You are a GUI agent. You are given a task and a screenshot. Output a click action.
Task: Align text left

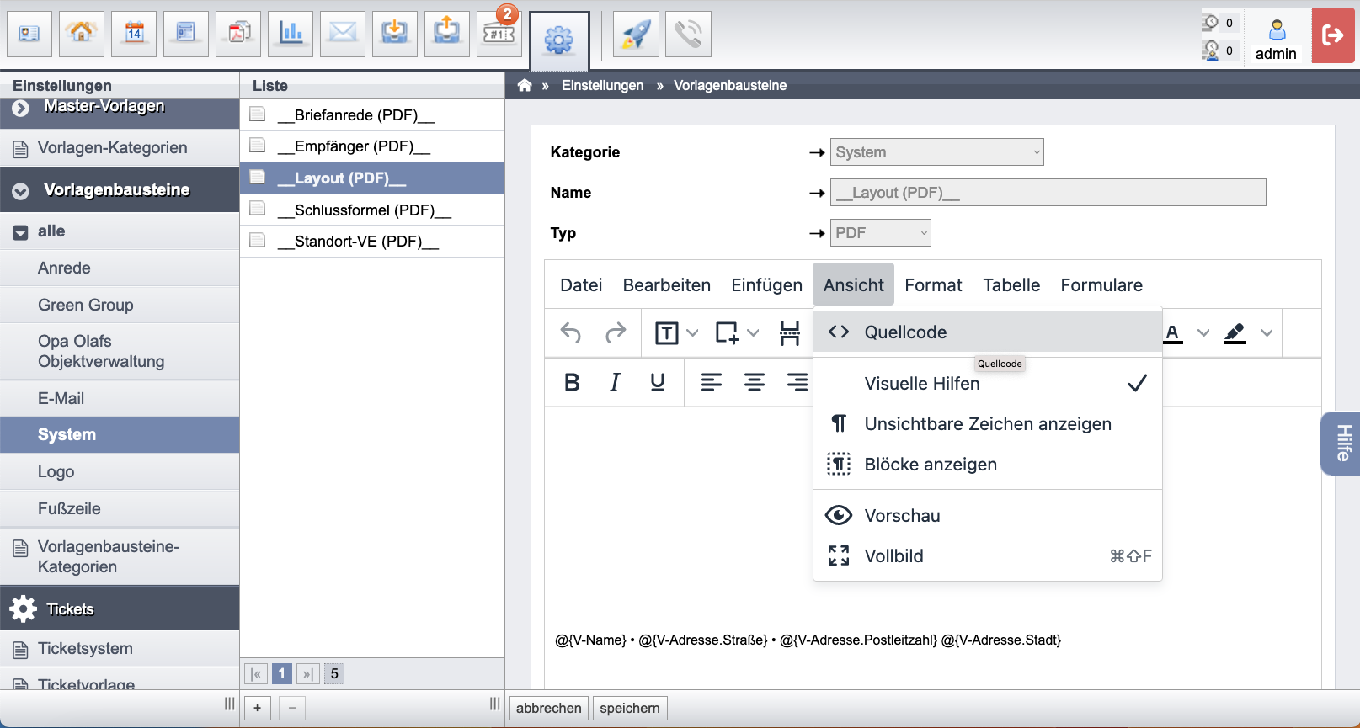(x=712, y=382)
